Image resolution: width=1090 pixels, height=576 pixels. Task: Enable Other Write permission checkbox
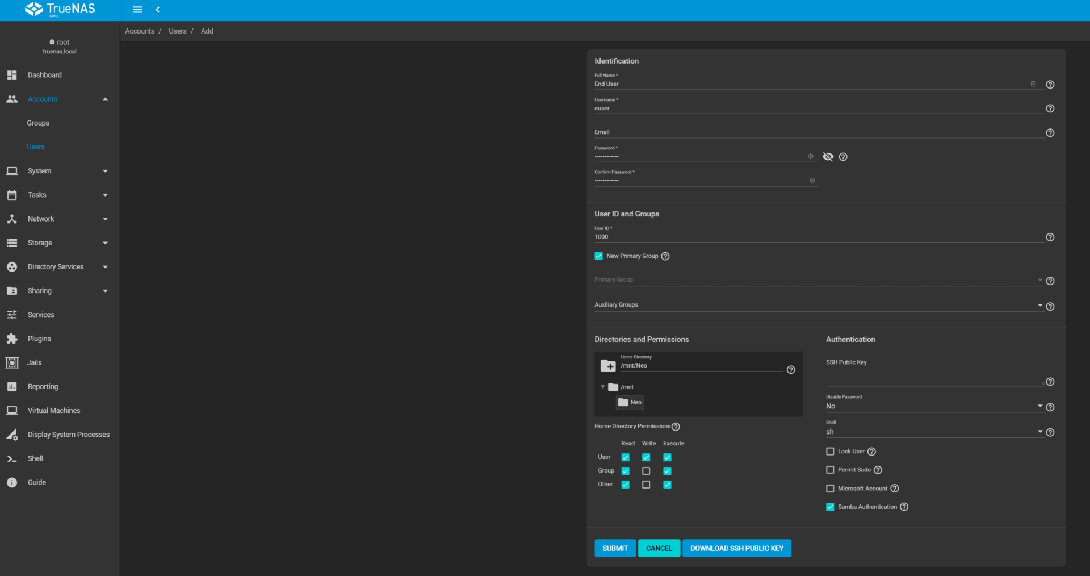point(646,485)
